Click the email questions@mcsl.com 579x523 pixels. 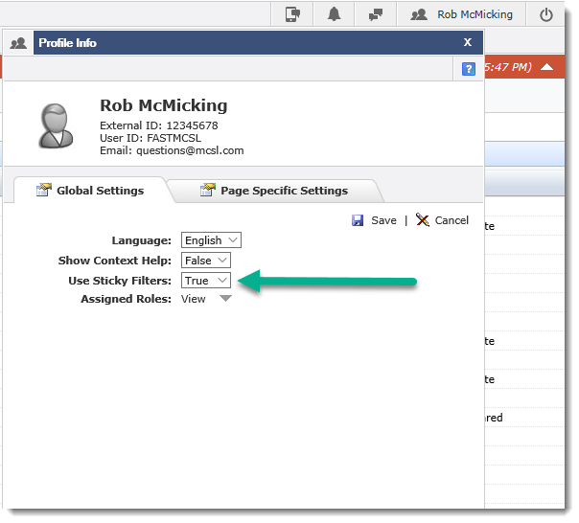pos(190,150)
